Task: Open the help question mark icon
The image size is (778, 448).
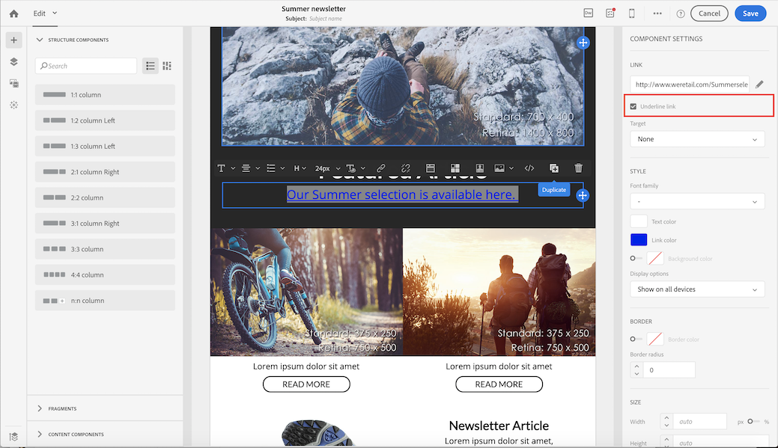Action: pyautogui.click(x=681, y=14)
